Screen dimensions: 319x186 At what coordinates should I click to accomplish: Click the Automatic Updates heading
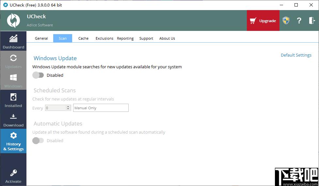[x=58, y=124]
